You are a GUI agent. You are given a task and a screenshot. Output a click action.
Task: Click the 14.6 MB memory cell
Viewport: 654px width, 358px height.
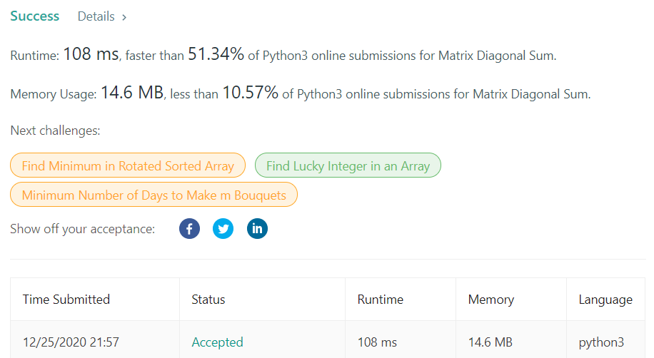(x=490, y=342)
